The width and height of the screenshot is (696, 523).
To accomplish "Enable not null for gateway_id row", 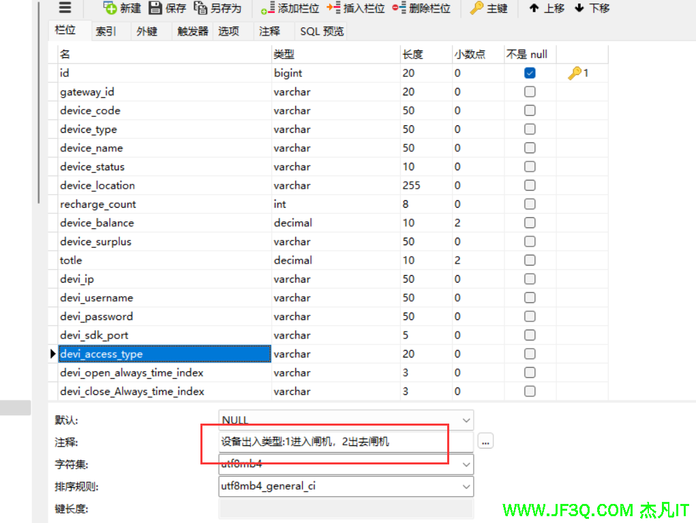I will (530, 92).
